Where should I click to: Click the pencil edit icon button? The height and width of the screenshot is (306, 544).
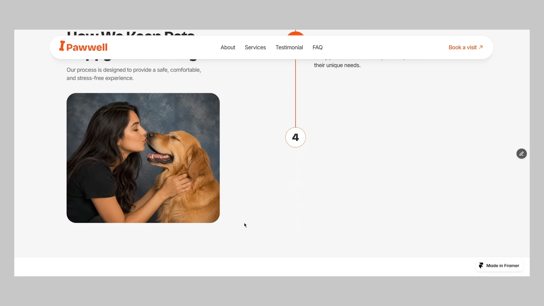click(x=522, y=154)
